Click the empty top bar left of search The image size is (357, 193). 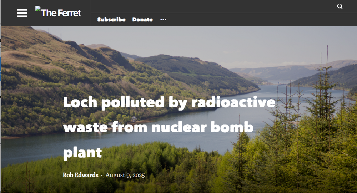point(214,6)
